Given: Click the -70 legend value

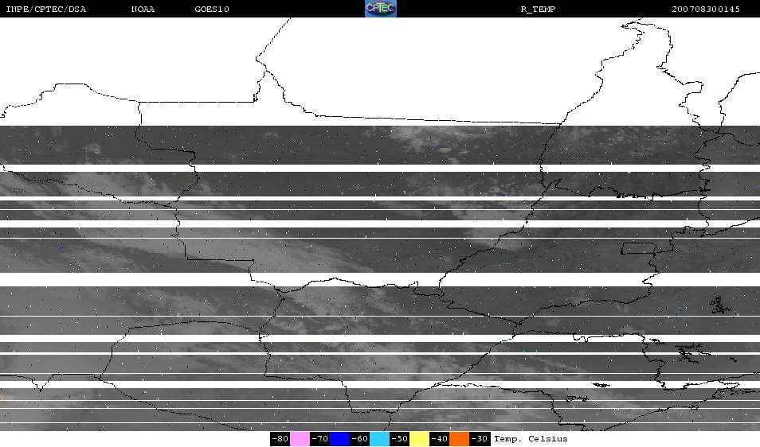Looking at the screenshot, I should [x=320, y=439].
